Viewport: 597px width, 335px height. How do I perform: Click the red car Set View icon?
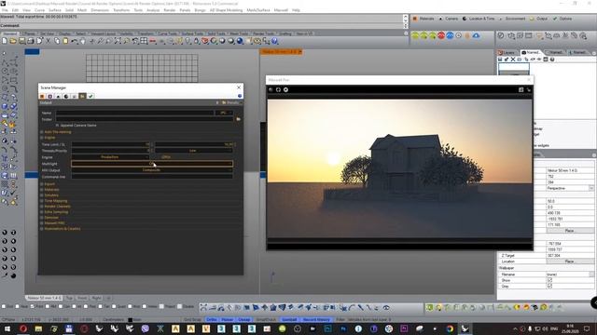(x=153, y=41)
